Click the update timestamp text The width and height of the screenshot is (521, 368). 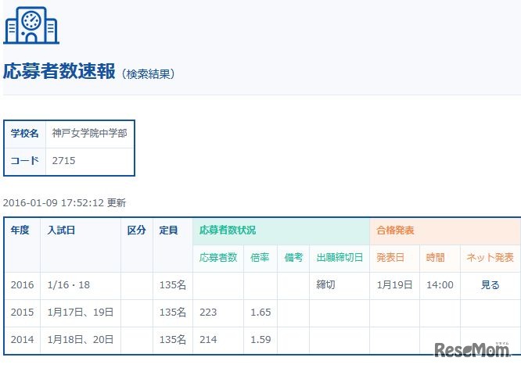pyautogui.click(x=64, y=202)
